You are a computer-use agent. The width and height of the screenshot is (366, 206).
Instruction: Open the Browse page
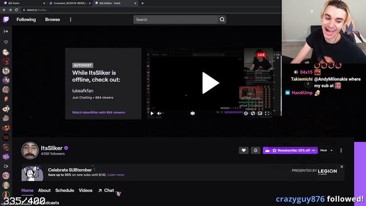point(53,19)
